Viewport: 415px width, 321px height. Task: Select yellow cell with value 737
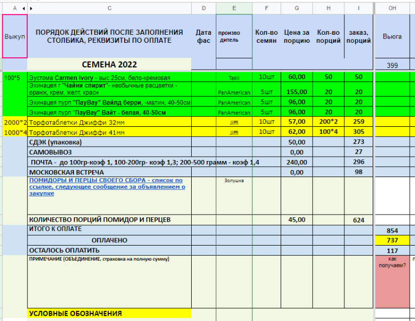392,240
